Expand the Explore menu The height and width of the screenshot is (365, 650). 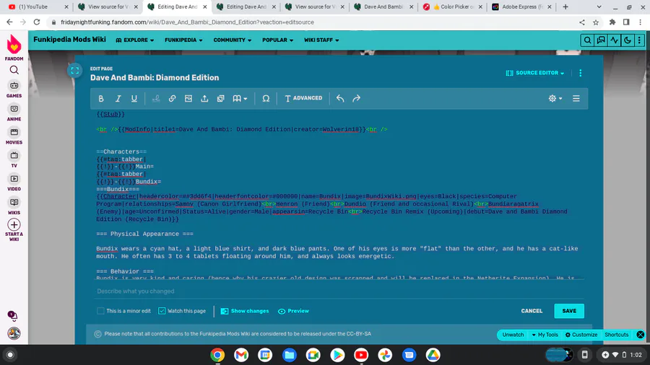click(135, 40)
